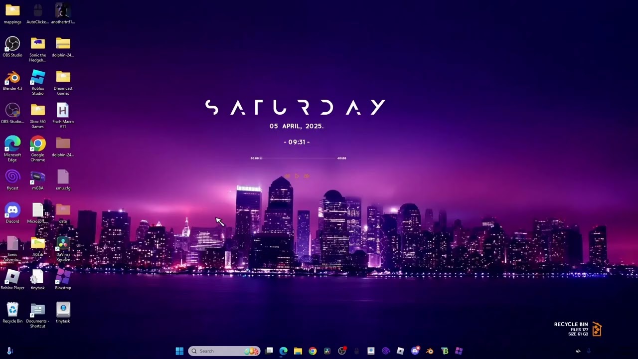The image size is (638, 359).
Task: Open Documents - Shortcut icon
Action: pos(38,315)
